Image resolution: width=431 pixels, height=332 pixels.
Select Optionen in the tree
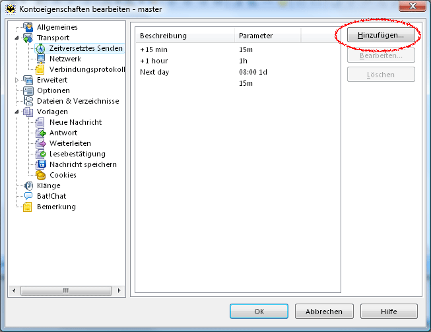pyautogui.click(x=53, y=90)
